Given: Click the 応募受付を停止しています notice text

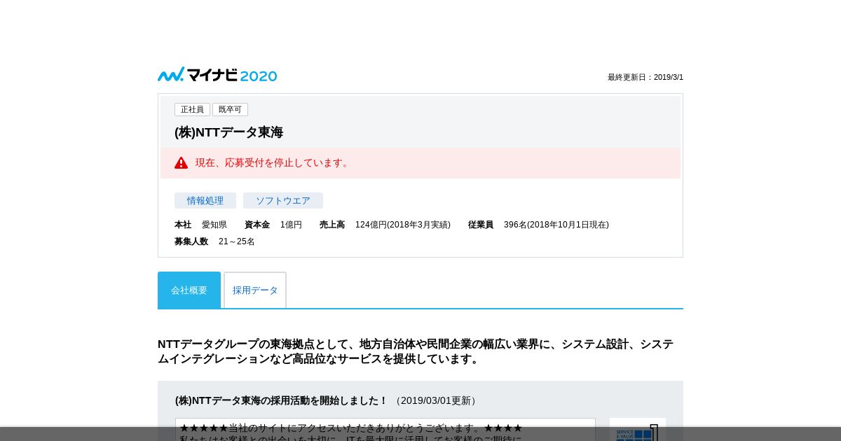Looking at the screenshot, I should pos(273,162).
